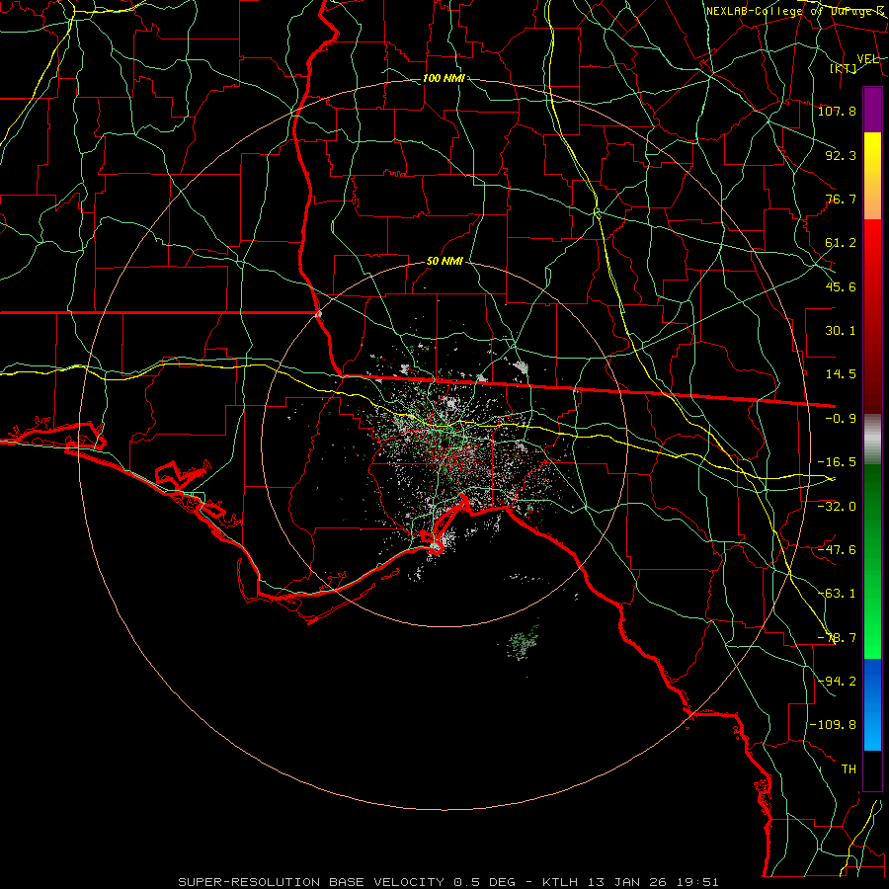The image size is (889, 889).
Task: Select the 14.5 velocity scale value
Action: (841, 374)
